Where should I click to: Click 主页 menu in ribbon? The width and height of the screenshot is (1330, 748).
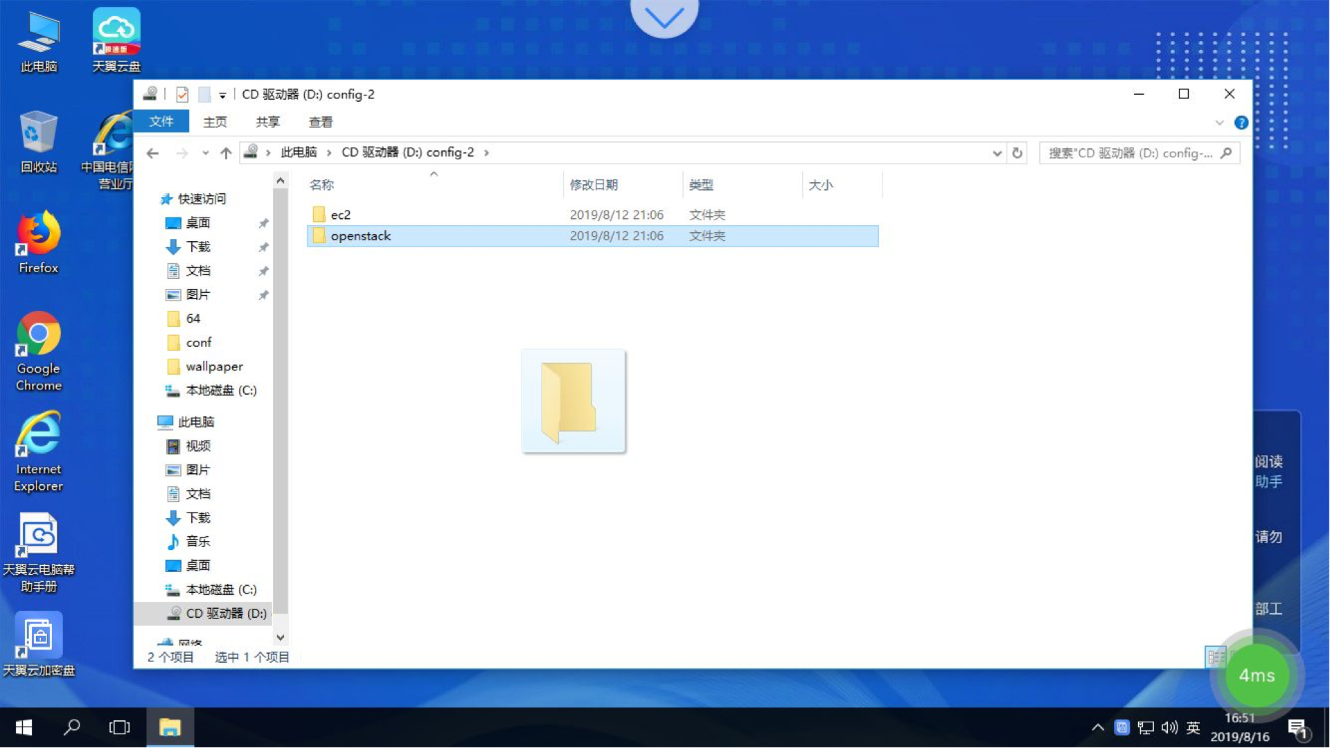(x=217, y=121)
